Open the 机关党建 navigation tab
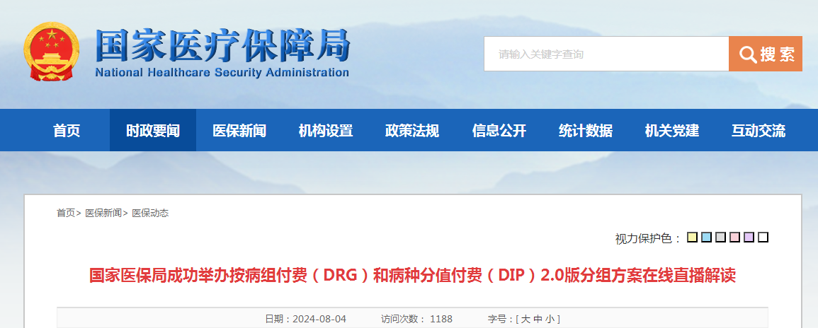 tap(672, 131)
